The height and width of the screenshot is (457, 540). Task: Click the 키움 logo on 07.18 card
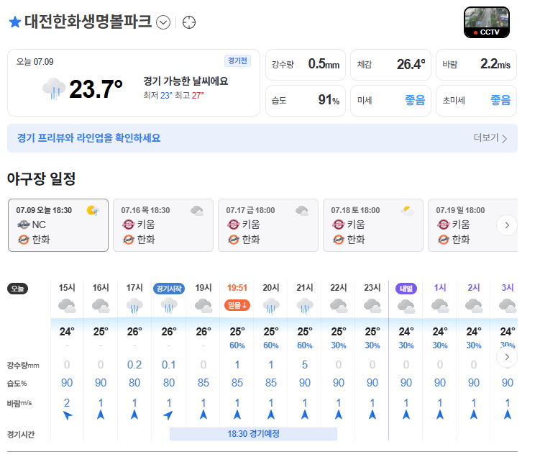pos(338,225)
